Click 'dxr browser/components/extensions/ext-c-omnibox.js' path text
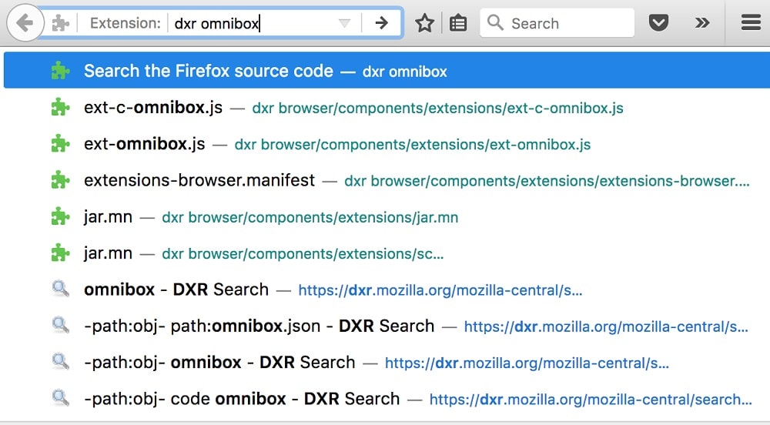Screen dimensions: 770x425 (437, 108)
